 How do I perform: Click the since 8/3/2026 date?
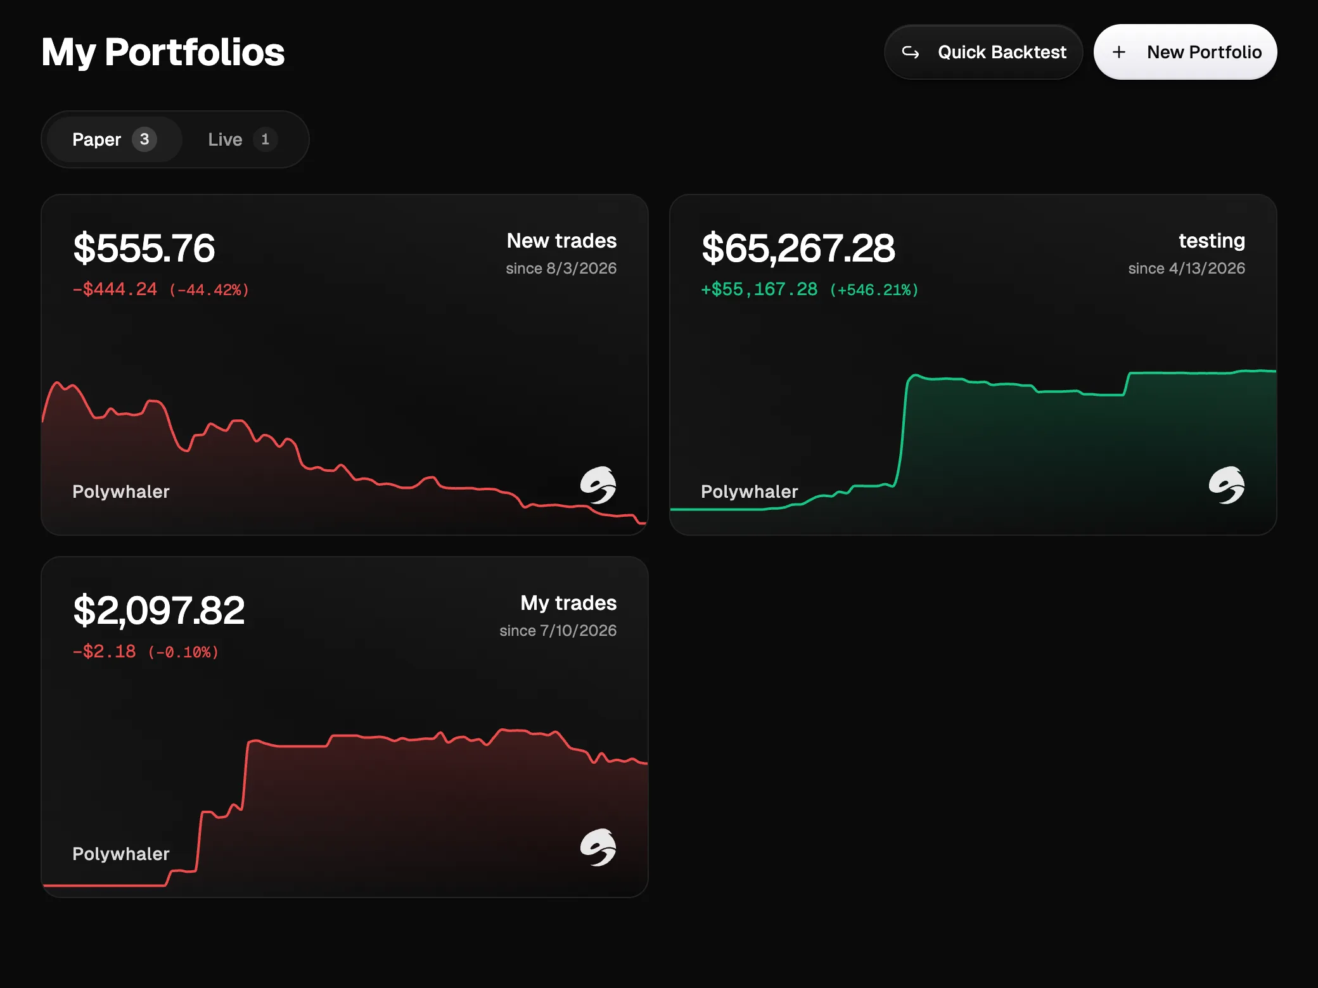point(561,269)
